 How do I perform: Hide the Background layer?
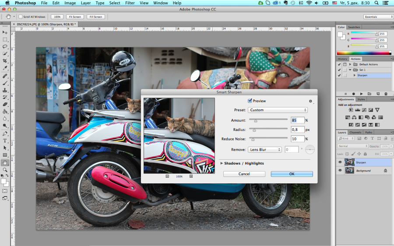coord(340,170)
